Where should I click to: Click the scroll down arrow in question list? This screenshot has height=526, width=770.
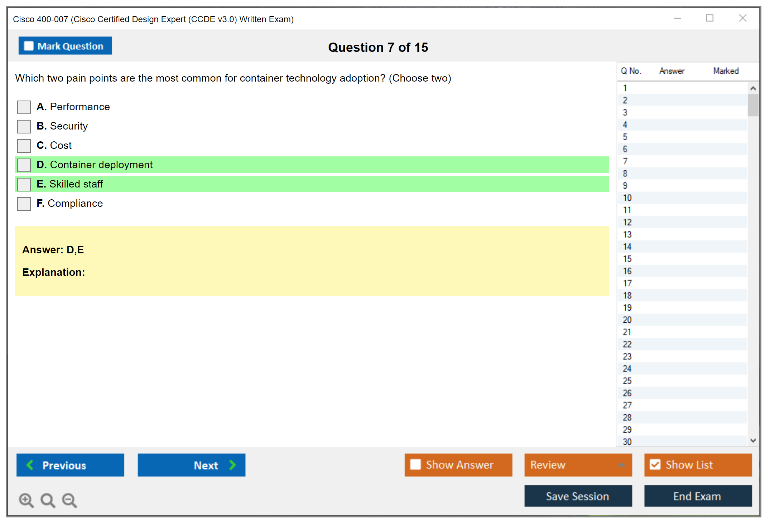click(x=753, y=440)
